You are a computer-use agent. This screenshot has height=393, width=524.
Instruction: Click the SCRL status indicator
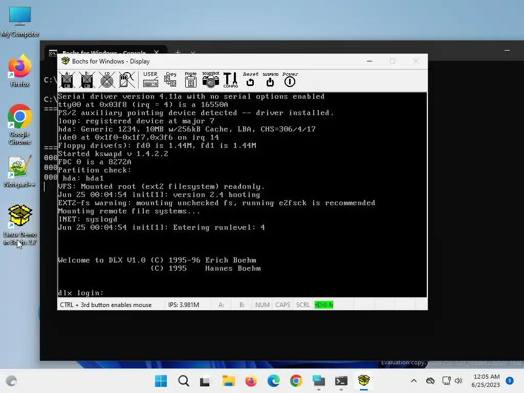click(x=303, y=305)
